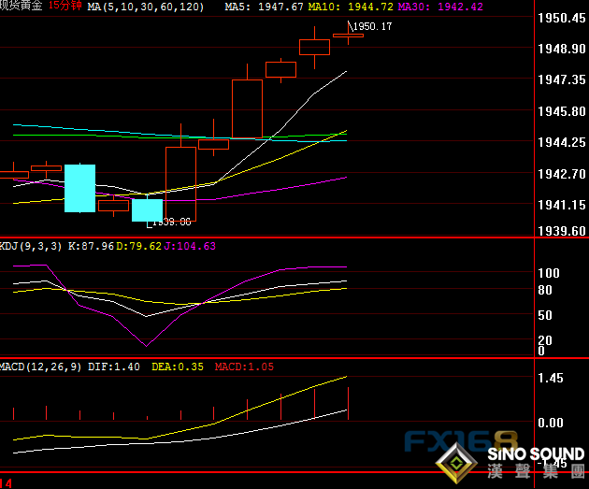The image size is (589, 489).
Task: Click the DIF:1.40 reading
Action: (x=116, y=367)
